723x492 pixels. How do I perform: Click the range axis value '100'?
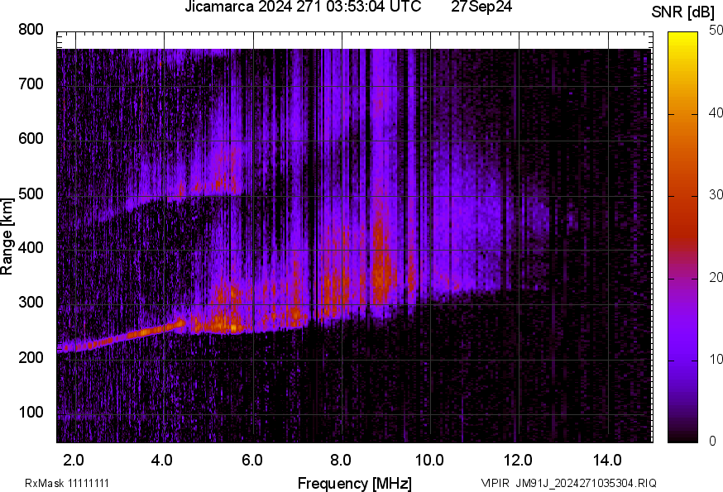tap(31, 412)
